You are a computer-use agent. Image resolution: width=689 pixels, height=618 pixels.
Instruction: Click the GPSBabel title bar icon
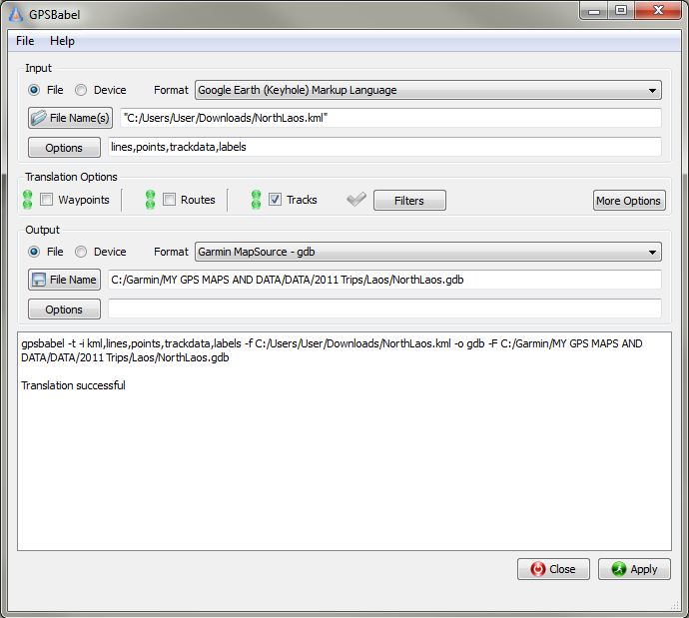16,15
